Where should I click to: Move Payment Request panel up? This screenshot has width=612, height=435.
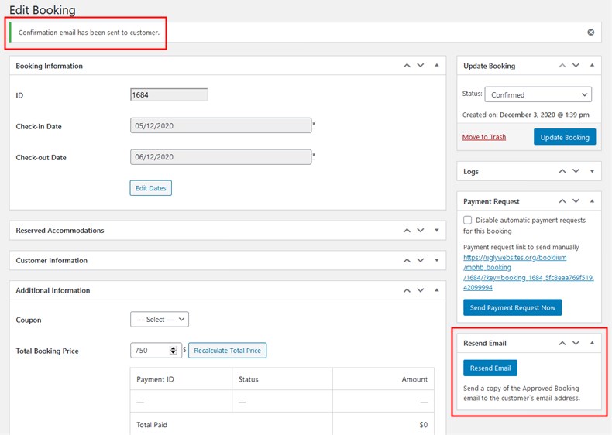(x=562, y=201)
